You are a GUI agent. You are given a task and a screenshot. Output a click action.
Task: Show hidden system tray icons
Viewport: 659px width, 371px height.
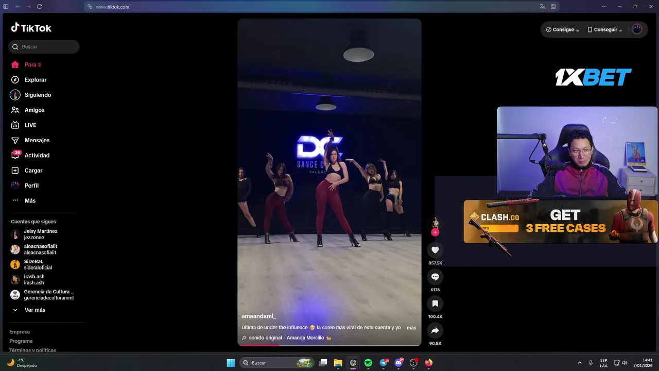580,363
